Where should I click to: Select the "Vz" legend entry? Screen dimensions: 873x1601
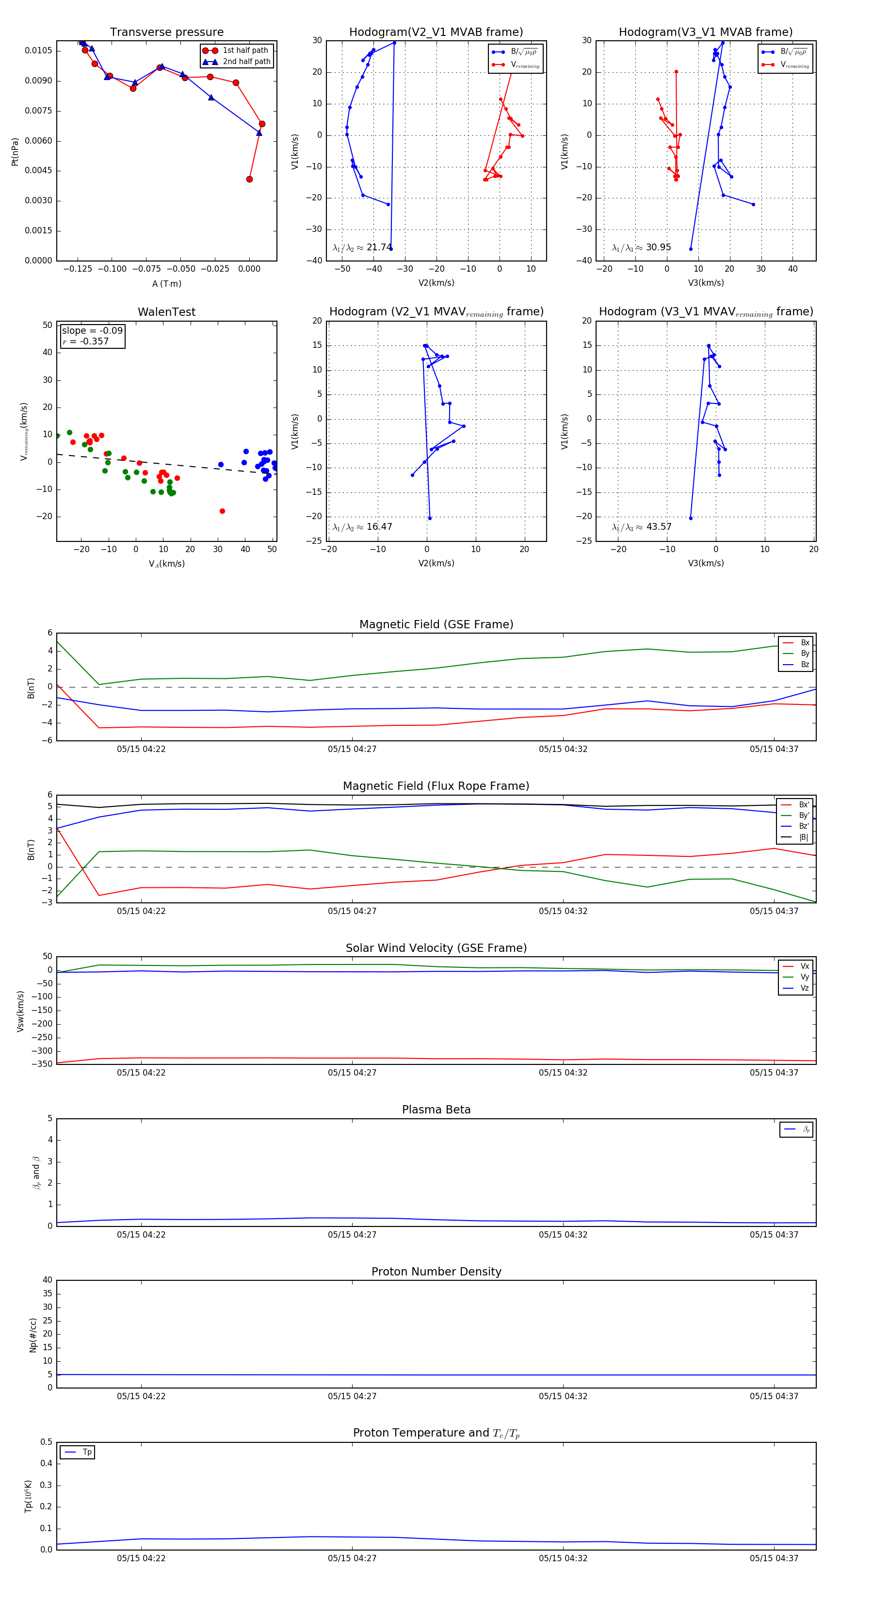pyautogui.click(x=796, y=988)
